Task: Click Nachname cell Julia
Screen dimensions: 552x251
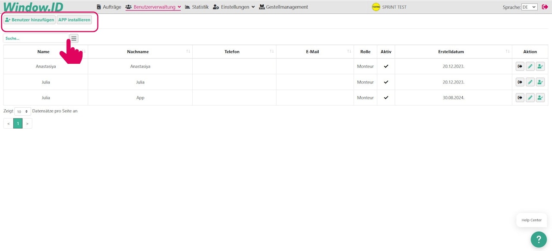Action: [140, 82]
